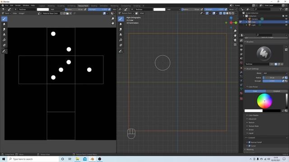Toggle the camera view icon in the 3D viewport
Viewport: 289px width, 162px height.
tap(235, 40)
